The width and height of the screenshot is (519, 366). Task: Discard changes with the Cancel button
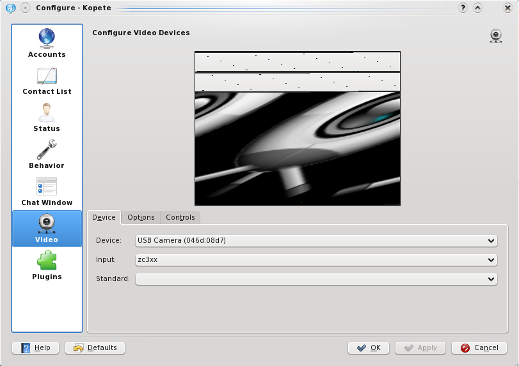479,348
